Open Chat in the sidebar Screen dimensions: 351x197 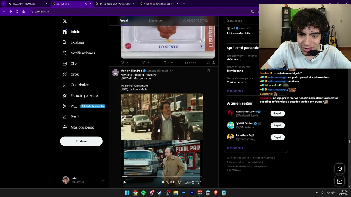point(70,63)
